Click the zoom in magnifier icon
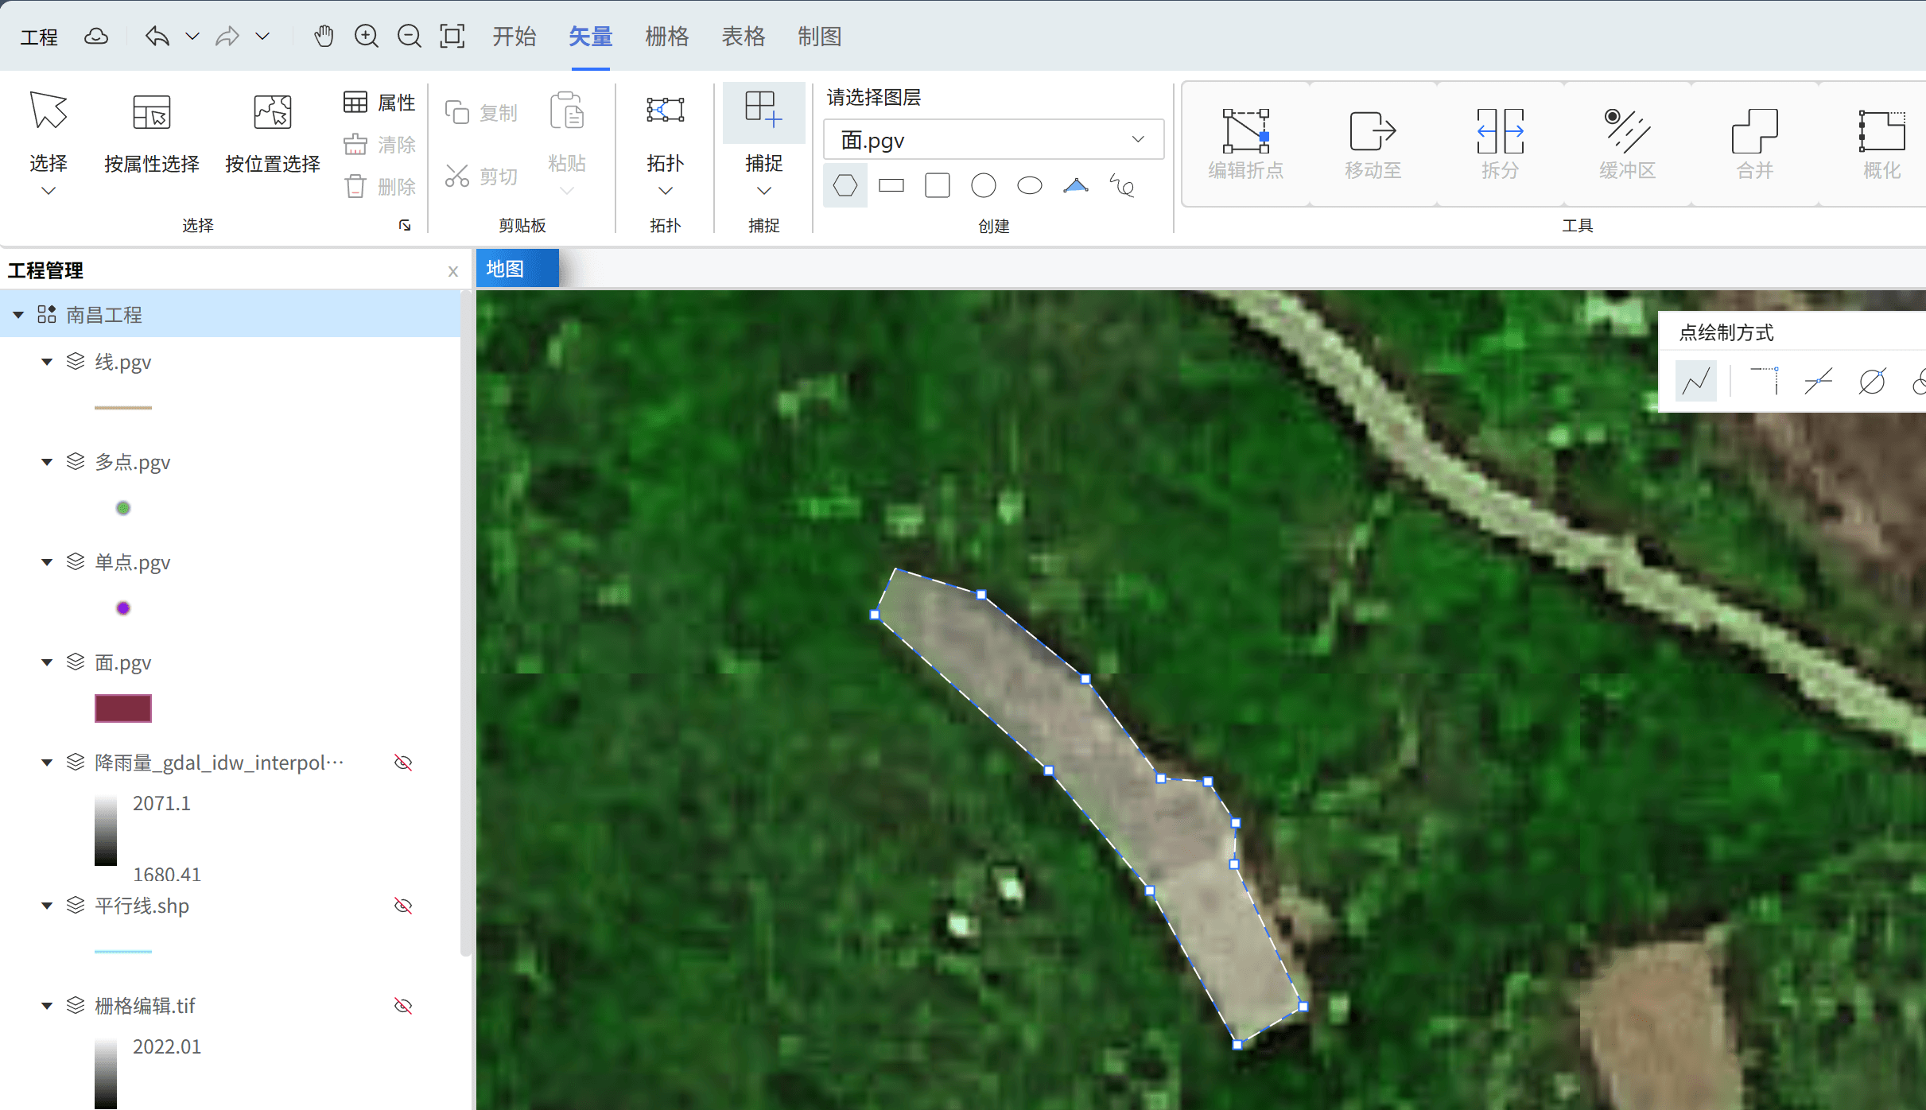This screenshot has width=1926, height=1110. coord(366,37)
